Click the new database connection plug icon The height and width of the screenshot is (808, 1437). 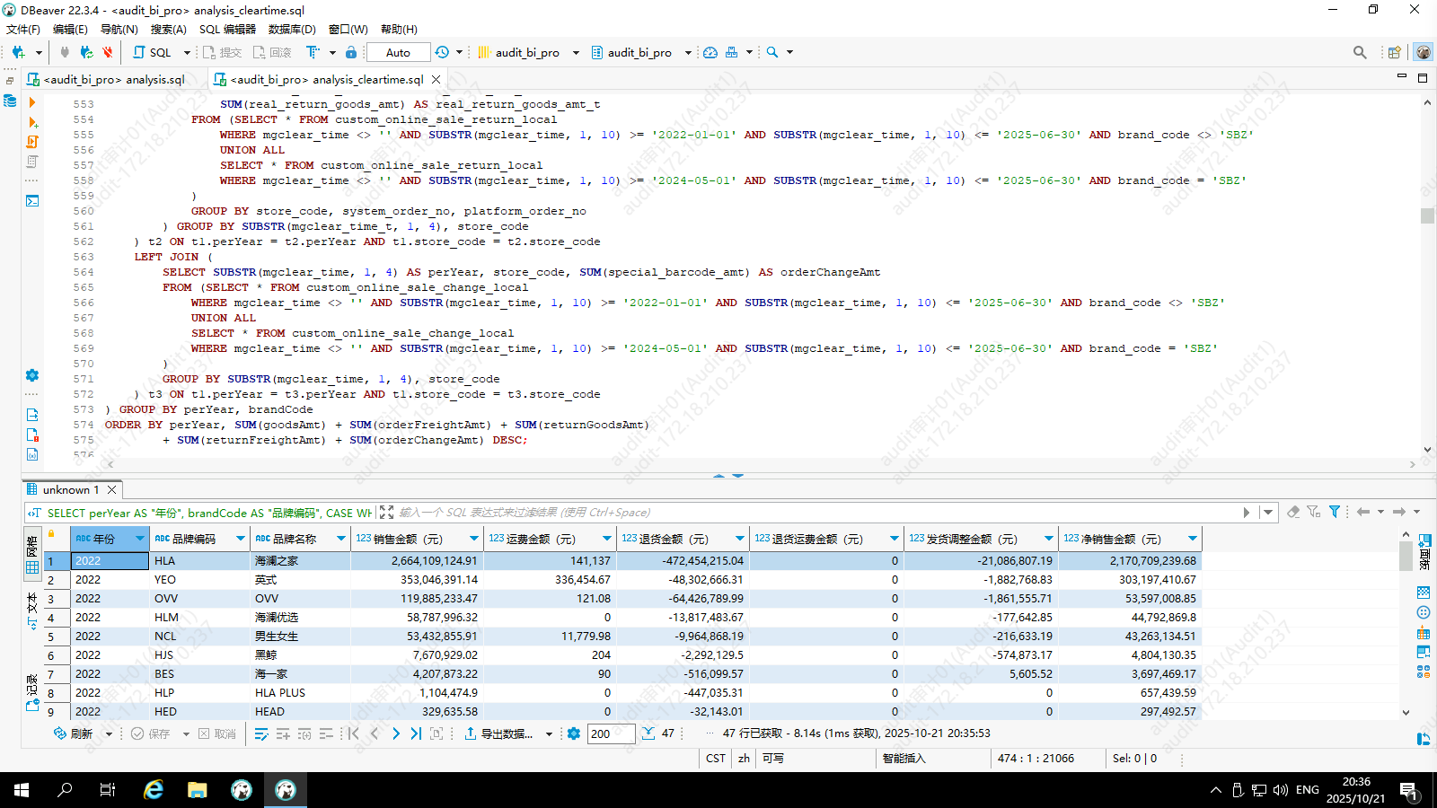pyautogui.click(x=18, y=52)
